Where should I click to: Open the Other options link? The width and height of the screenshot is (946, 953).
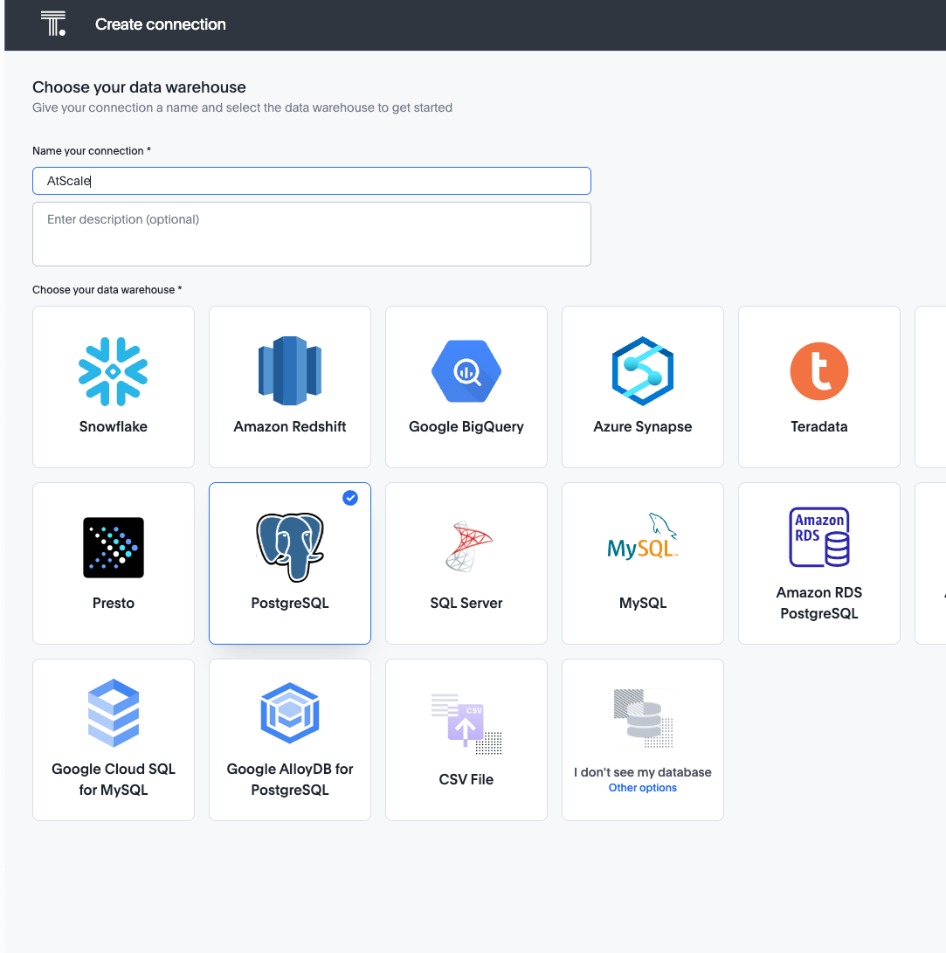[x=642, y=788]
